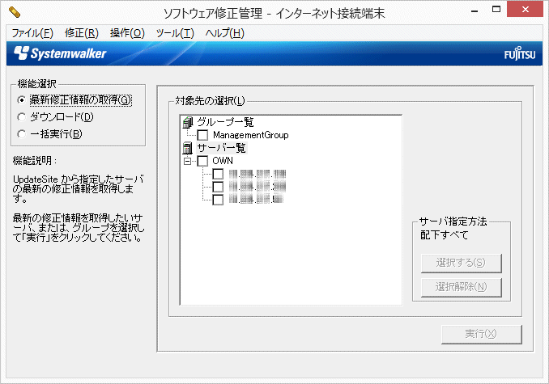Open the ファイル(F) menu
The width and height of the screenshot is (549, 384).
[32, 33]
